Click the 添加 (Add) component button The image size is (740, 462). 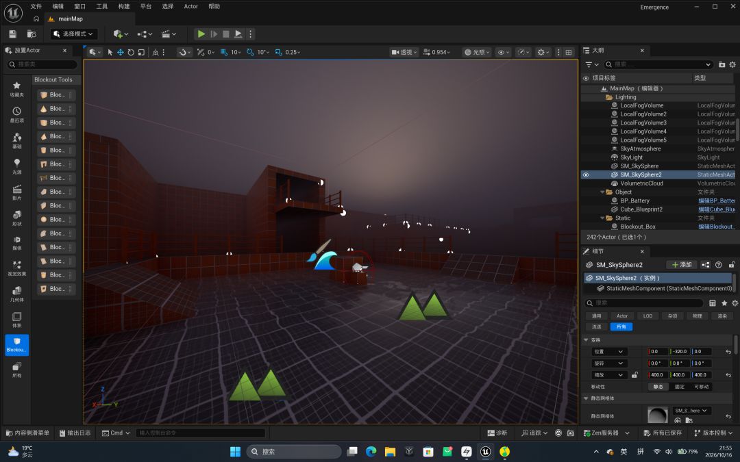(682, 265)
